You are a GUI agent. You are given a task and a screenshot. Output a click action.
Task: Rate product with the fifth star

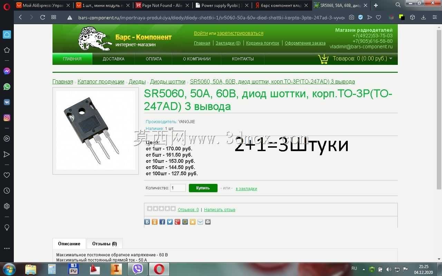[x=173, y=208]
